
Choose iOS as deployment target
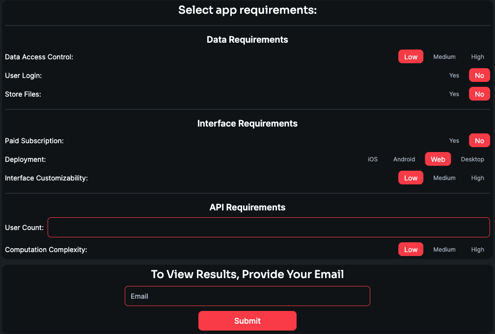point(373,159)
